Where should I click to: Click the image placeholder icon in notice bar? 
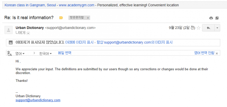coord(10,43)
